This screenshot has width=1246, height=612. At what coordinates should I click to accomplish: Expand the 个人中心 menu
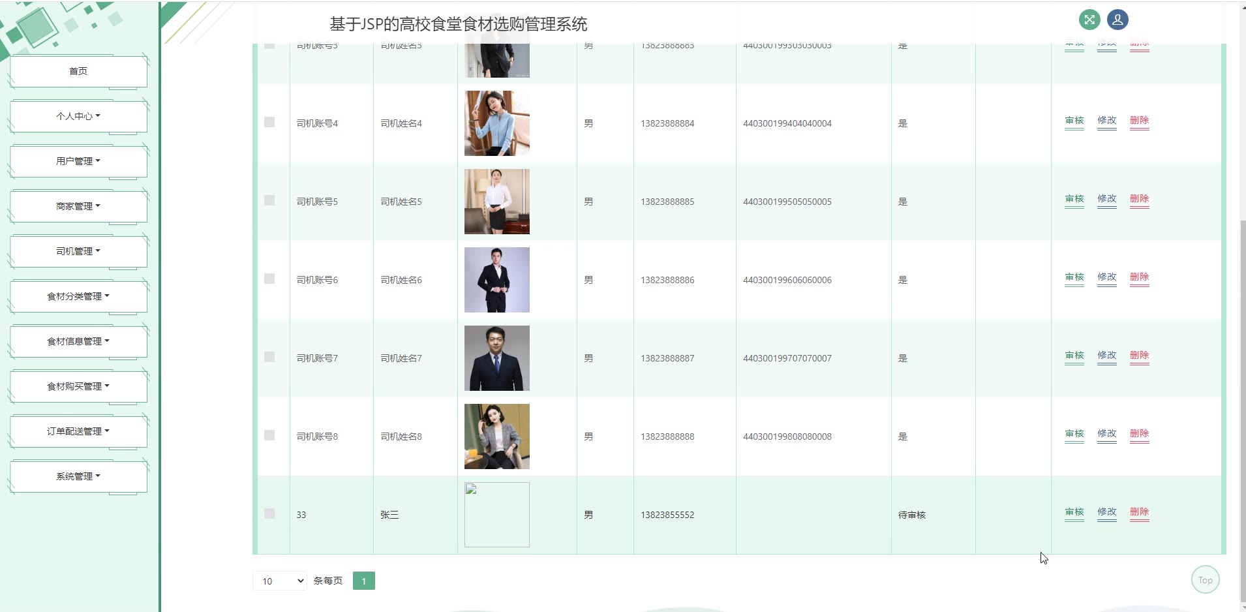[x=78, y=116]
